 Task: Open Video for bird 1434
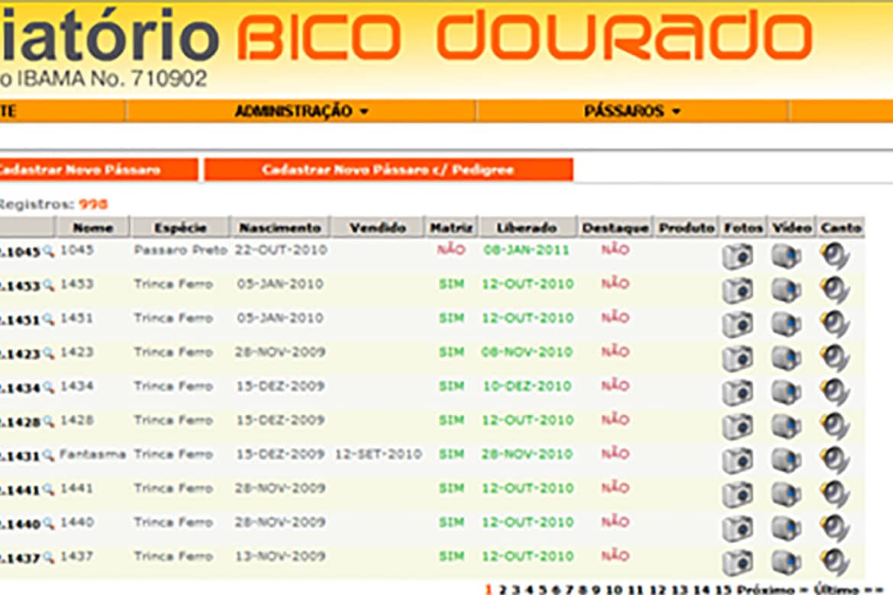[786, 393]
